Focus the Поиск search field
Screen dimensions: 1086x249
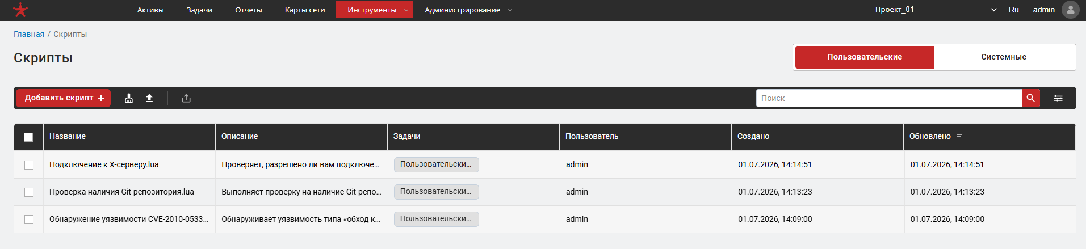pyautogui.click(x=888, y=98)
